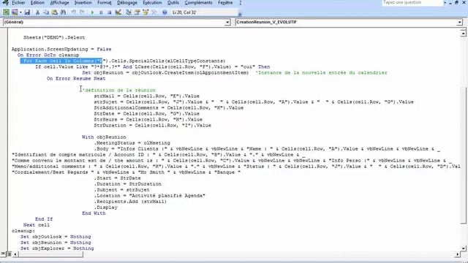Viewport: 468px width, 263px height.
Task: Click the horizontal scrollbar thumb
Action: (50, 254)
